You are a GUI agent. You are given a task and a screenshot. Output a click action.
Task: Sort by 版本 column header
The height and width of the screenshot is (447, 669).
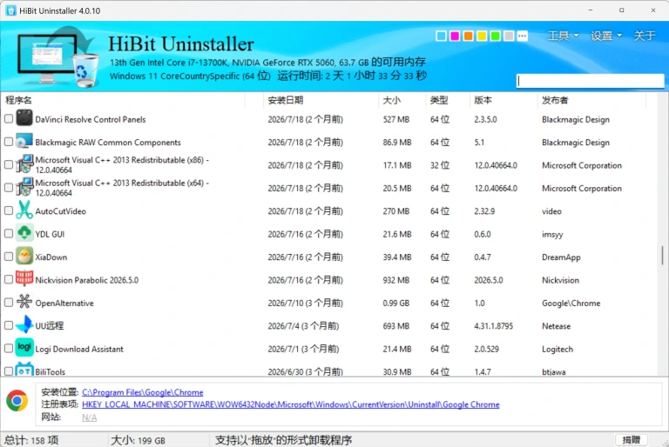tap(503, 100)
